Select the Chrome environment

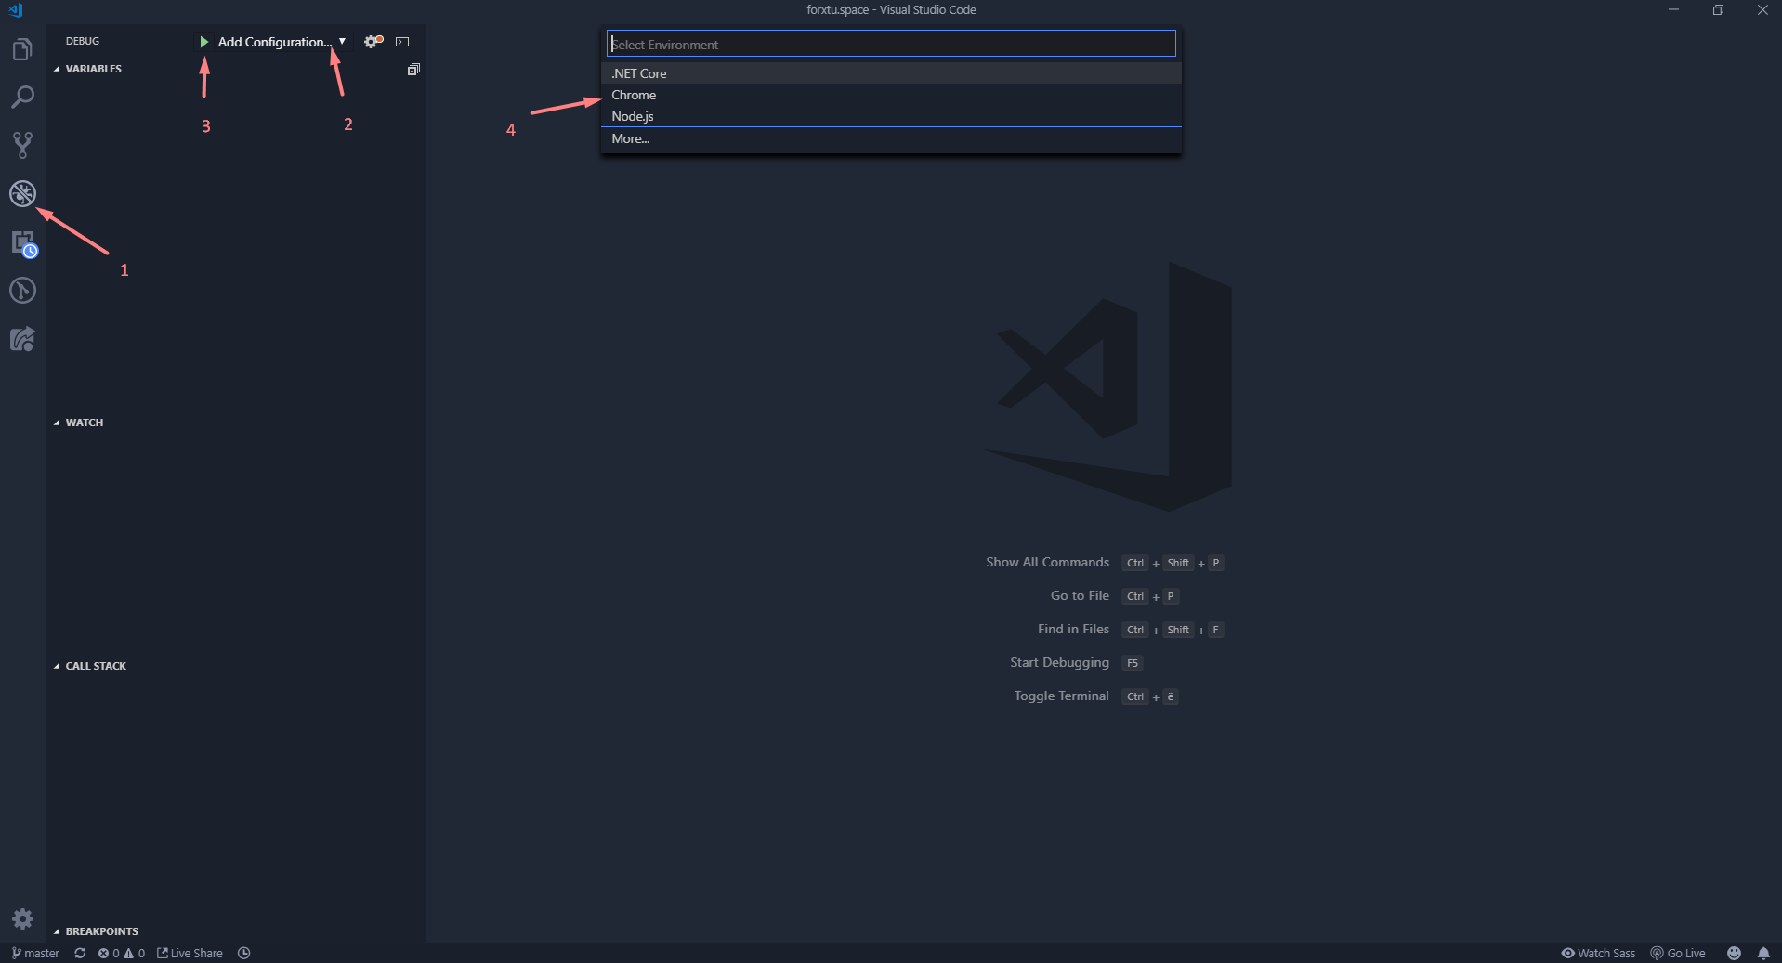891,95
